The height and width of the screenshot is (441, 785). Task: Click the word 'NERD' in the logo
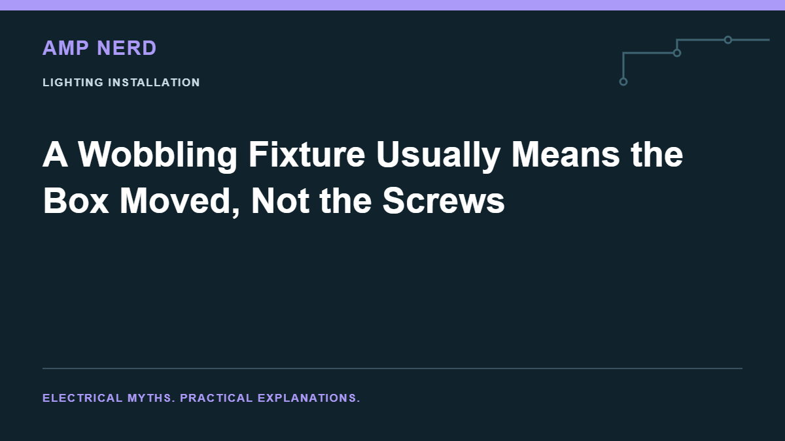click(127, 48)
